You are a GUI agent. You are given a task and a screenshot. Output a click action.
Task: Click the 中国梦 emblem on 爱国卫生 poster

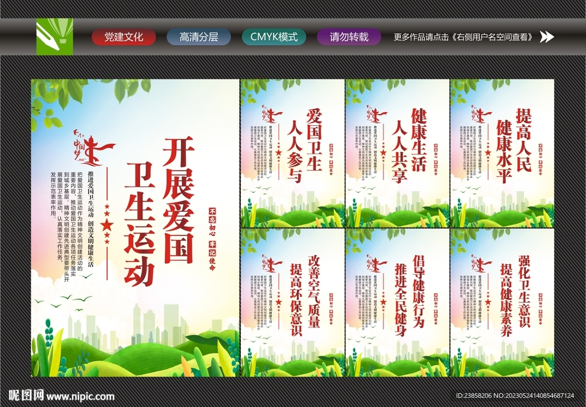(x=272, y=114)
